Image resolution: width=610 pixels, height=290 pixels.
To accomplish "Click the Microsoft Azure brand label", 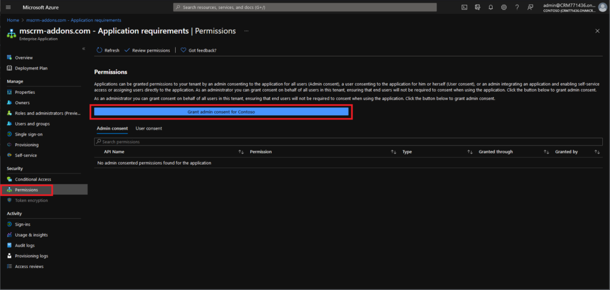I will coord(41,7).
